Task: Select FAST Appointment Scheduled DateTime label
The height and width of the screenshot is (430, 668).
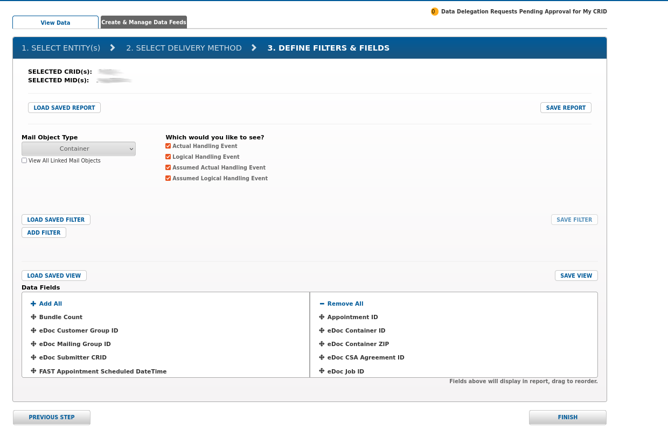Action: pyautogui.click(x=103, y=371)
